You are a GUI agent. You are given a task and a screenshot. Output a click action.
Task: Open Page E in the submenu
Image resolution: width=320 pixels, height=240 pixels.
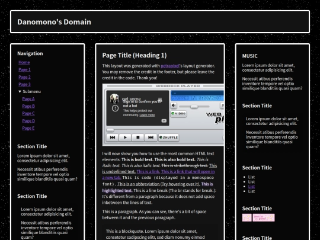pos(28,128)
